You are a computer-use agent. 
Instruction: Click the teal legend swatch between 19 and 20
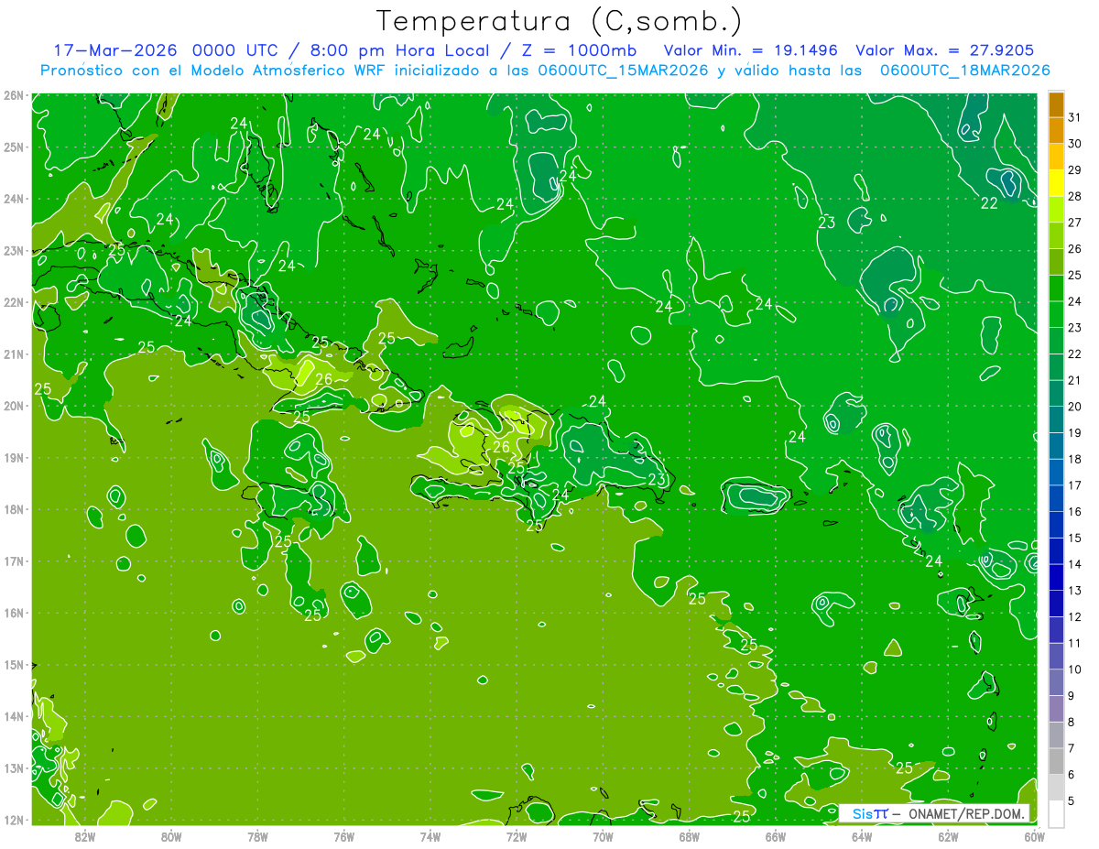[1056, 419]
